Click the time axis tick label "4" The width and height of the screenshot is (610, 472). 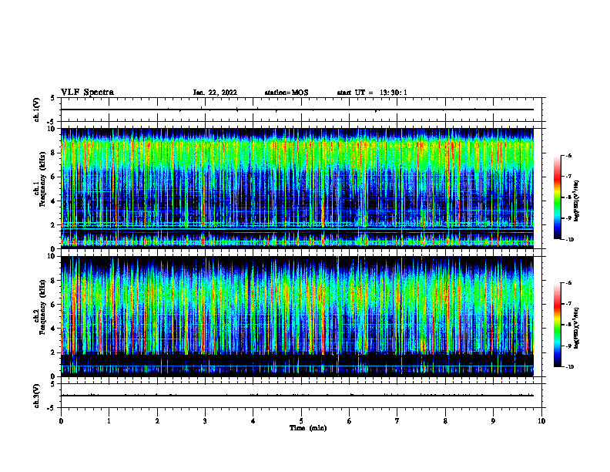(253, 421)
